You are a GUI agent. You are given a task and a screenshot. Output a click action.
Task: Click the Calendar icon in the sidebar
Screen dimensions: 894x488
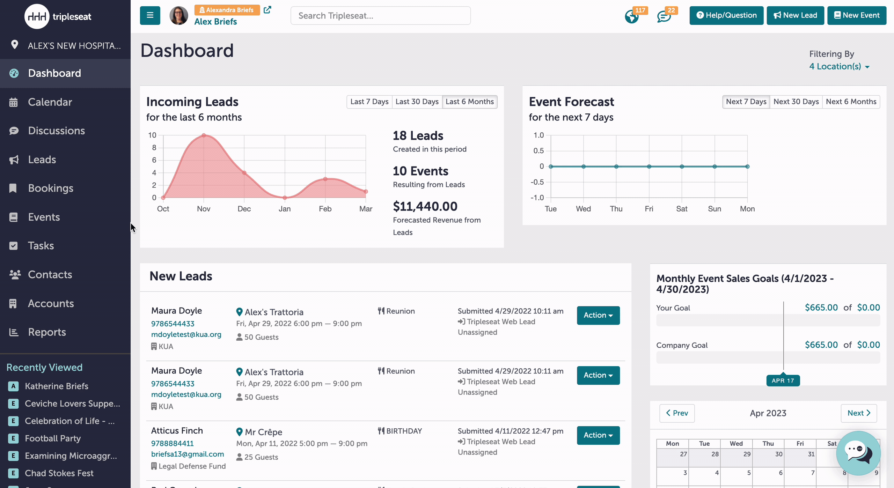tap(13, 102)
